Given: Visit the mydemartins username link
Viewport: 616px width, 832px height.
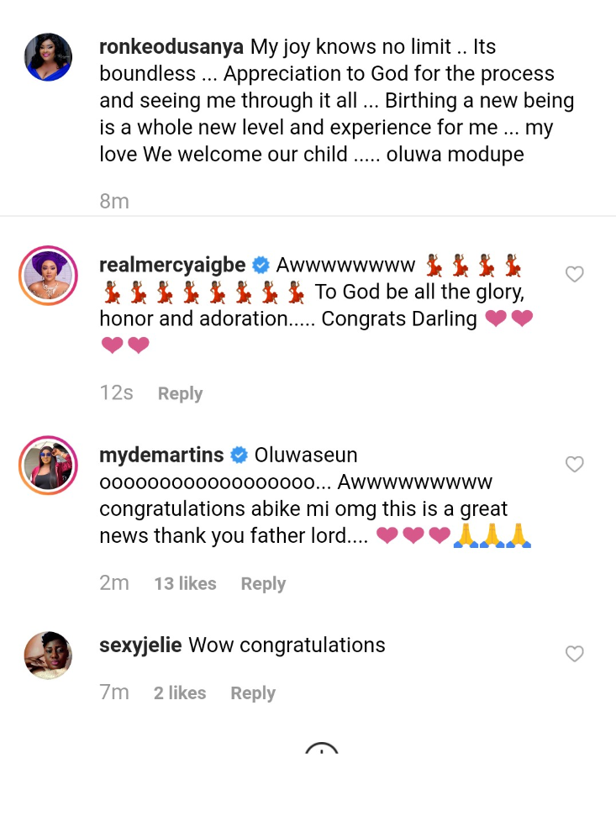Looking at the screenshot, I should click(161, 455).
